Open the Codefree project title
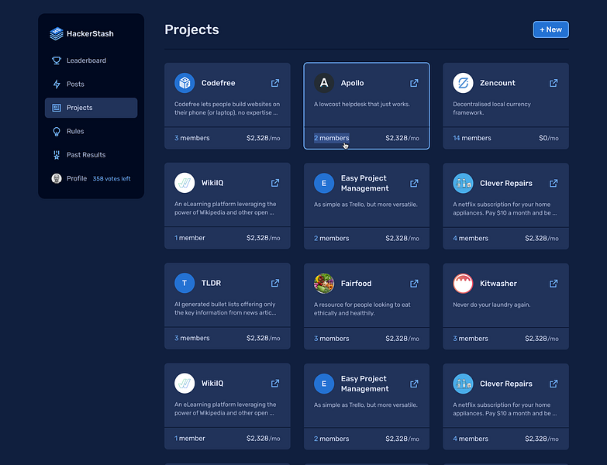Viewport: 607px width, 465px height. [218, 83]
